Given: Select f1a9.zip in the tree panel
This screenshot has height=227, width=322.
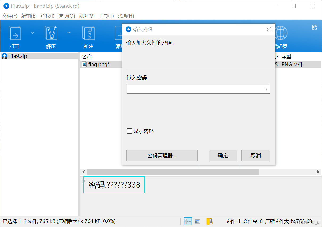Looking at the screenshot, I should click(40, 56).
